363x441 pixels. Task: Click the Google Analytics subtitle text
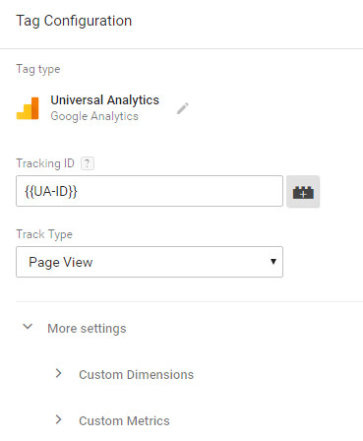(94, 116)
